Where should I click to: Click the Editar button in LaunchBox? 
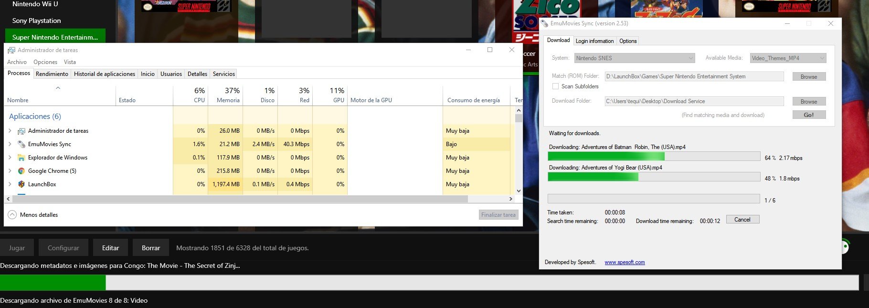[x=110, y=248]
